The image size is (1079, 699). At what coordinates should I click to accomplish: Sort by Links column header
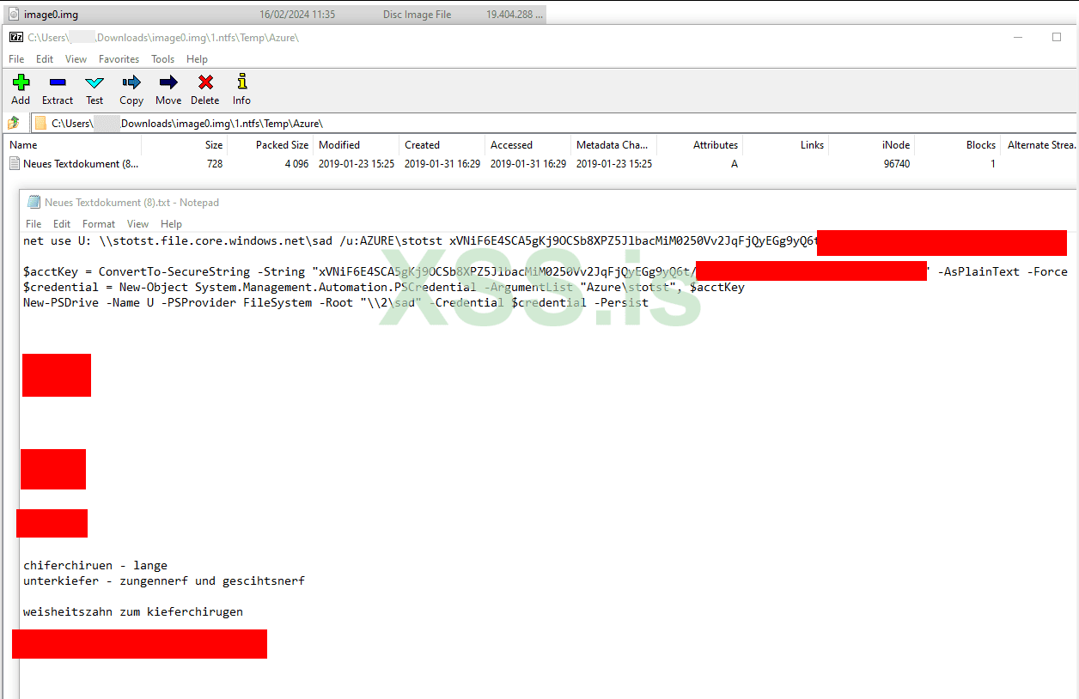coord(785,145)
